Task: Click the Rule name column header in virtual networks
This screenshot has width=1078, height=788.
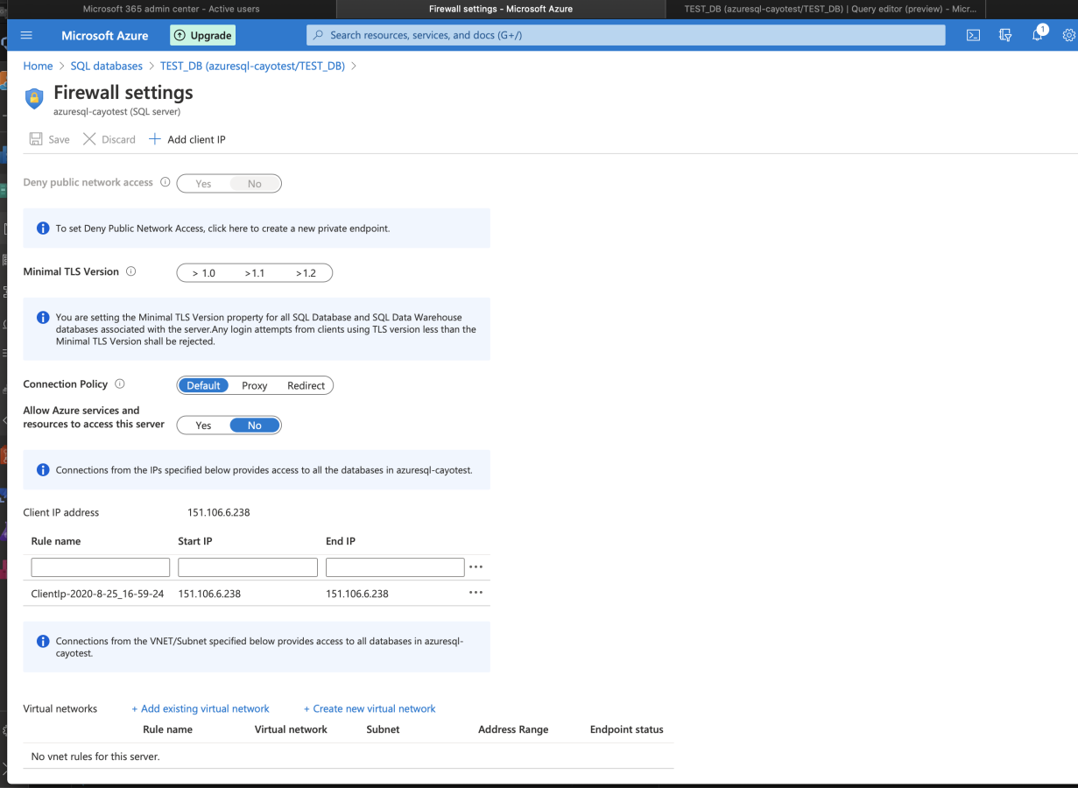Action: tap(167, 729)
